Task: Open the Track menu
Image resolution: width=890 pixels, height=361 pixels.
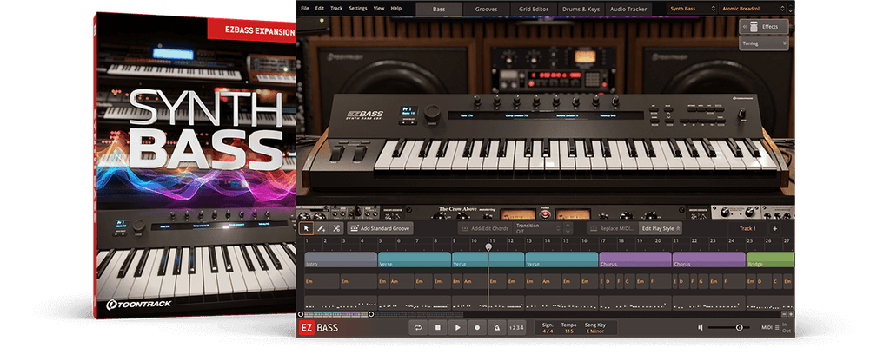Action: point(336,9)
